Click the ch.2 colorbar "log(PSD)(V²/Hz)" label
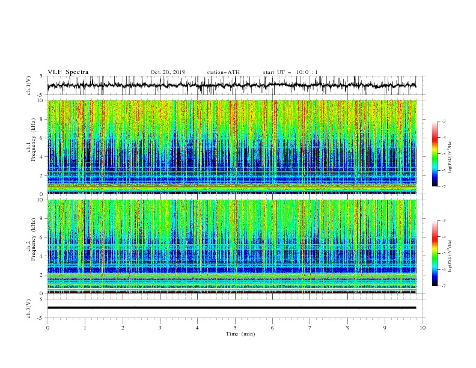Screen dimensions: 476x368 pos(450,256)
